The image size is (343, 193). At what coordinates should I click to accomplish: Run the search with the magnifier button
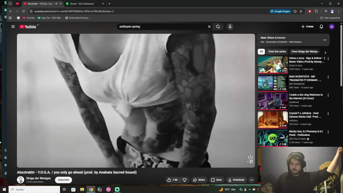tap(218, 27)
